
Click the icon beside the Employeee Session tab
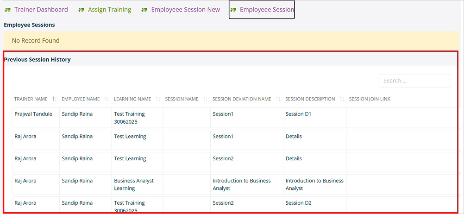(233, 10)
